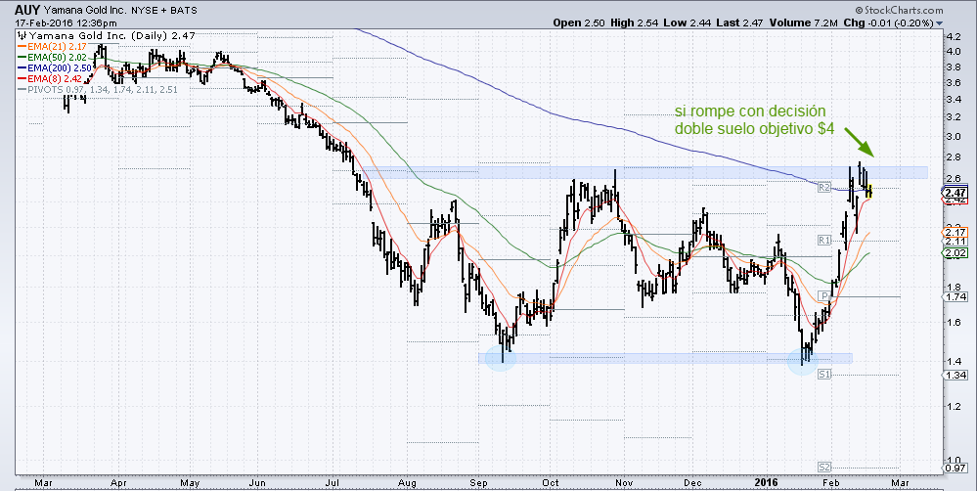Click the S1 pivot level label

tap(824, 374)
